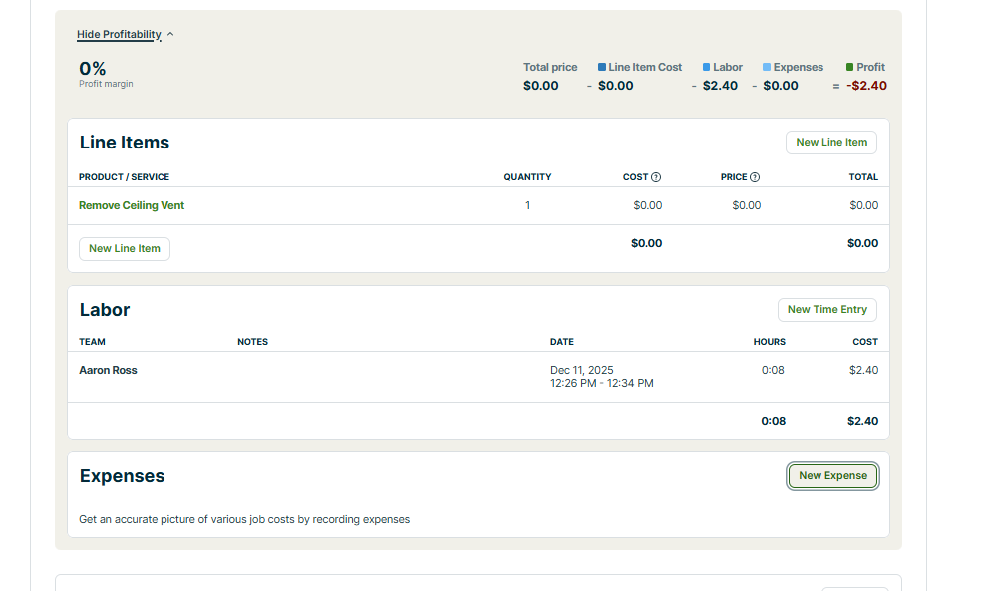Add a New Time Entry
The width and height of the screenshot is (983, 591).
pos(826,310)
